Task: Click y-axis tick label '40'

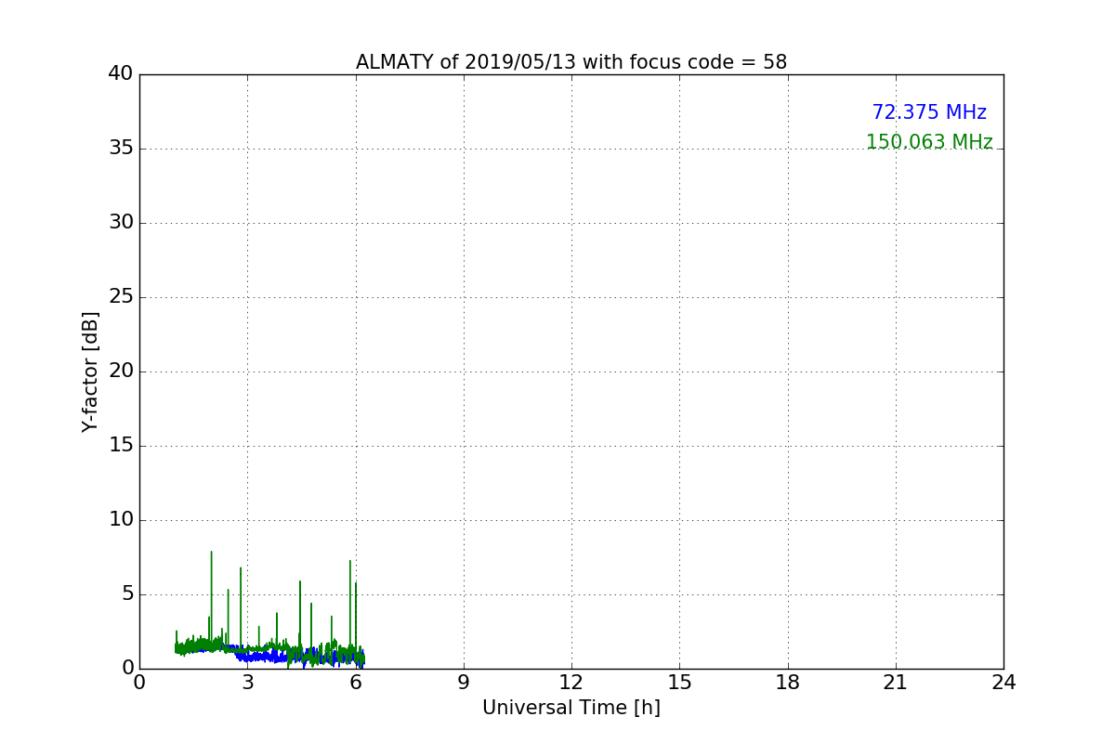Action: point(121,74)
